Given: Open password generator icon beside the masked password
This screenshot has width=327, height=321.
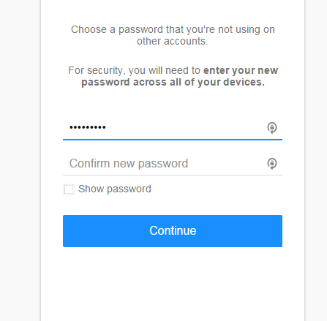Looking at the screenshot, I should coord(272,128).
